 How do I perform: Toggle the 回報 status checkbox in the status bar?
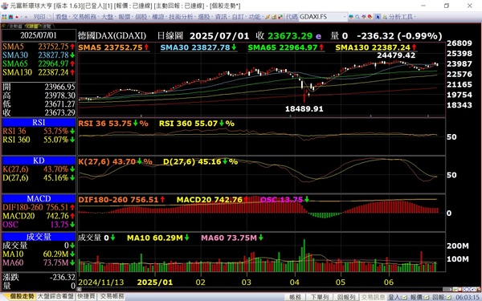(x=448, y=297)
